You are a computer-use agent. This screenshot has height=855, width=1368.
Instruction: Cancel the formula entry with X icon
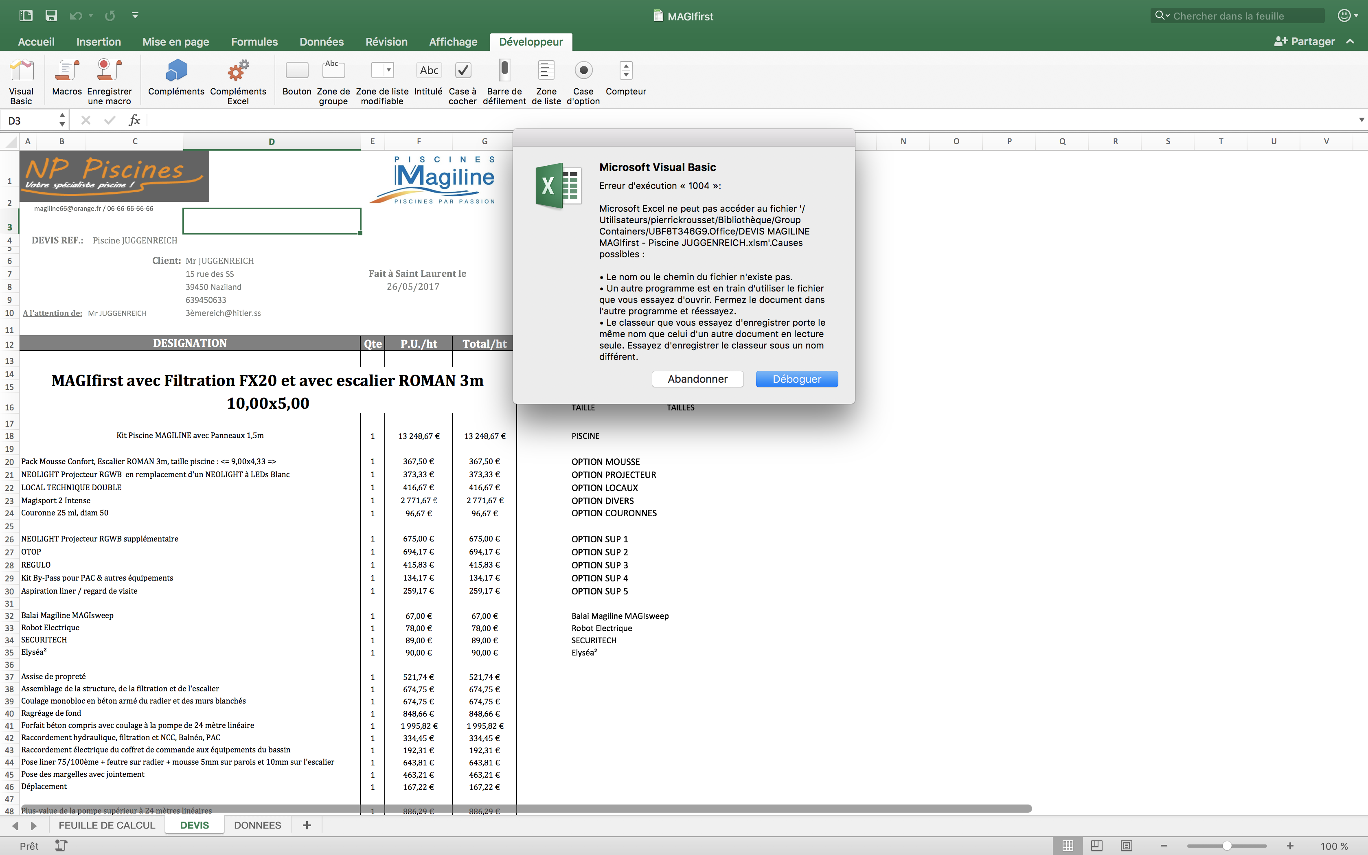(x=86, y=121)
